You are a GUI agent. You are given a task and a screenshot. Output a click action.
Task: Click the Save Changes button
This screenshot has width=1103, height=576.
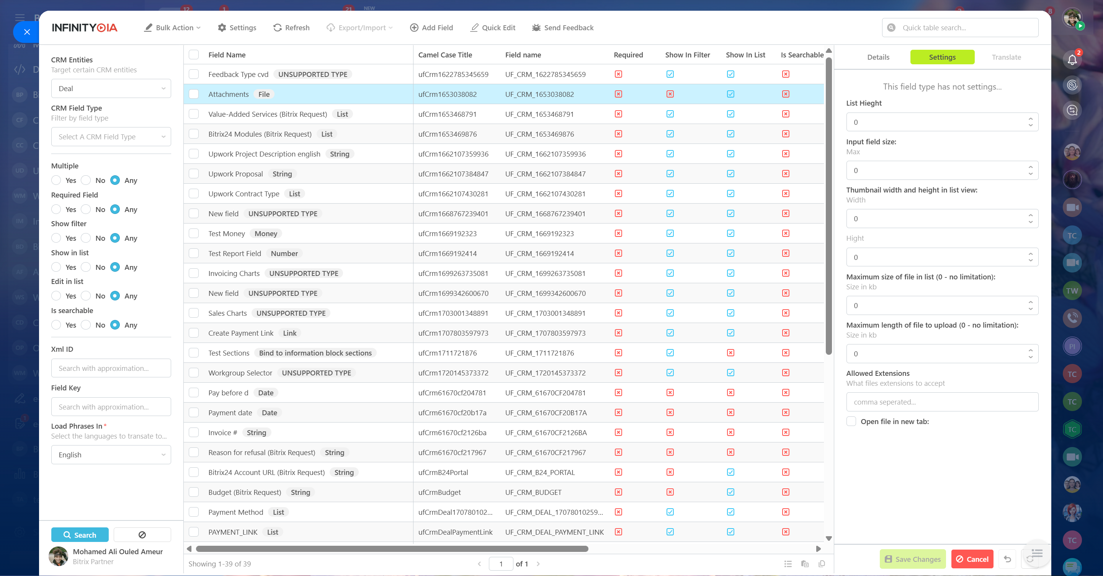(x=912, y=559)
